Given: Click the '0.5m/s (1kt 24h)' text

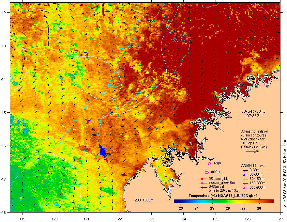Looking at the screenshot, I should 254,147.
